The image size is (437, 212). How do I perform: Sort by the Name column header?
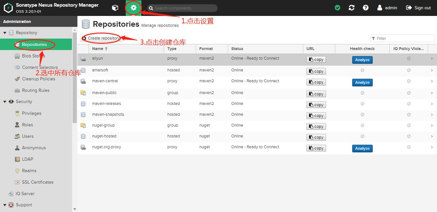pos(126,49)
